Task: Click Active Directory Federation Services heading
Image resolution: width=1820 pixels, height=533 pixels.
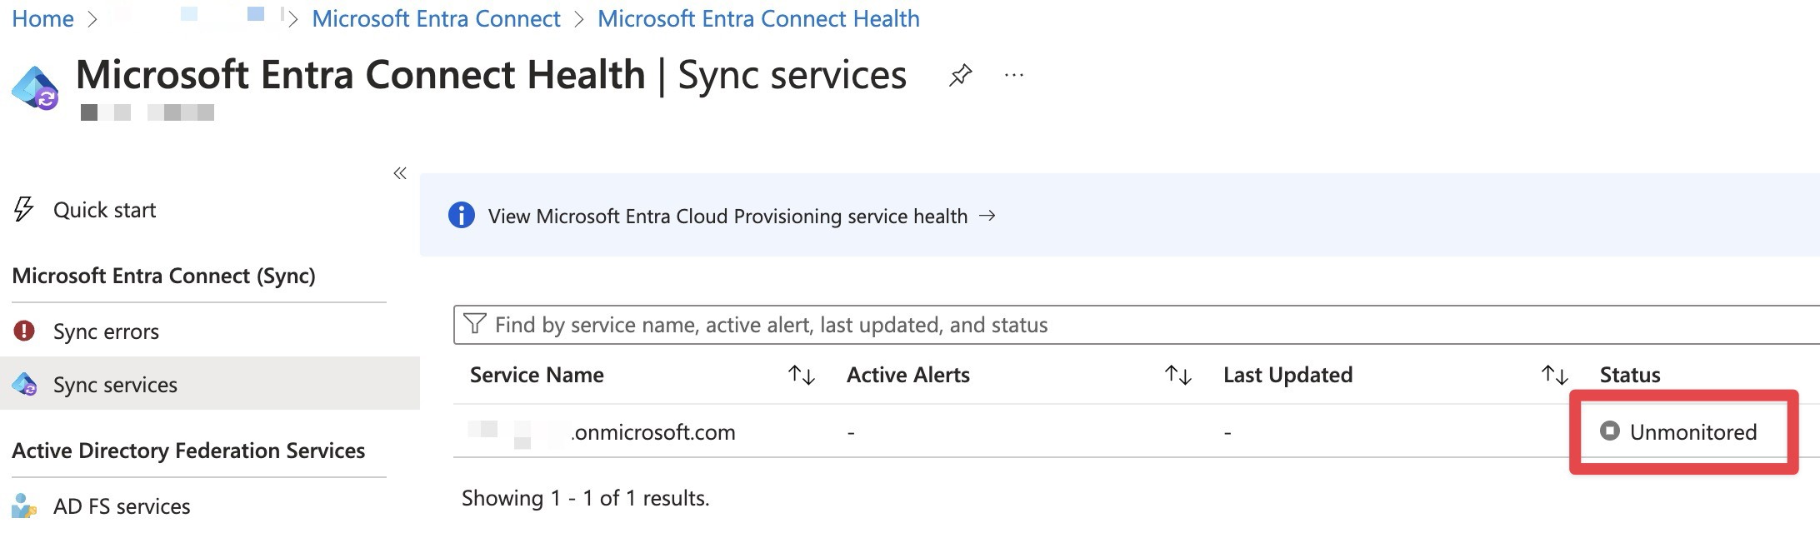Action: tap(188, 451)
